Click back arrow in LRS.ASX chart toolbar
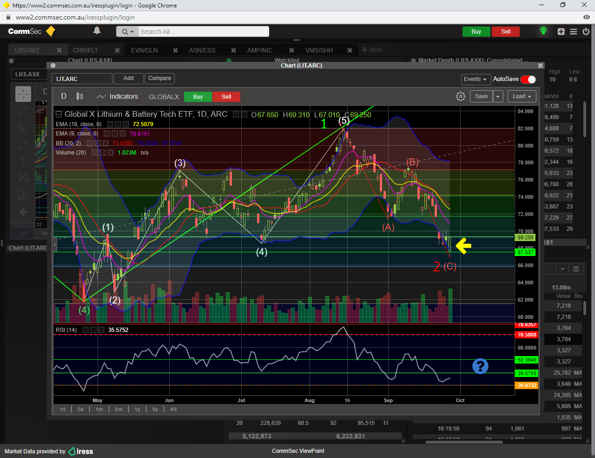 tap(23, 212)
